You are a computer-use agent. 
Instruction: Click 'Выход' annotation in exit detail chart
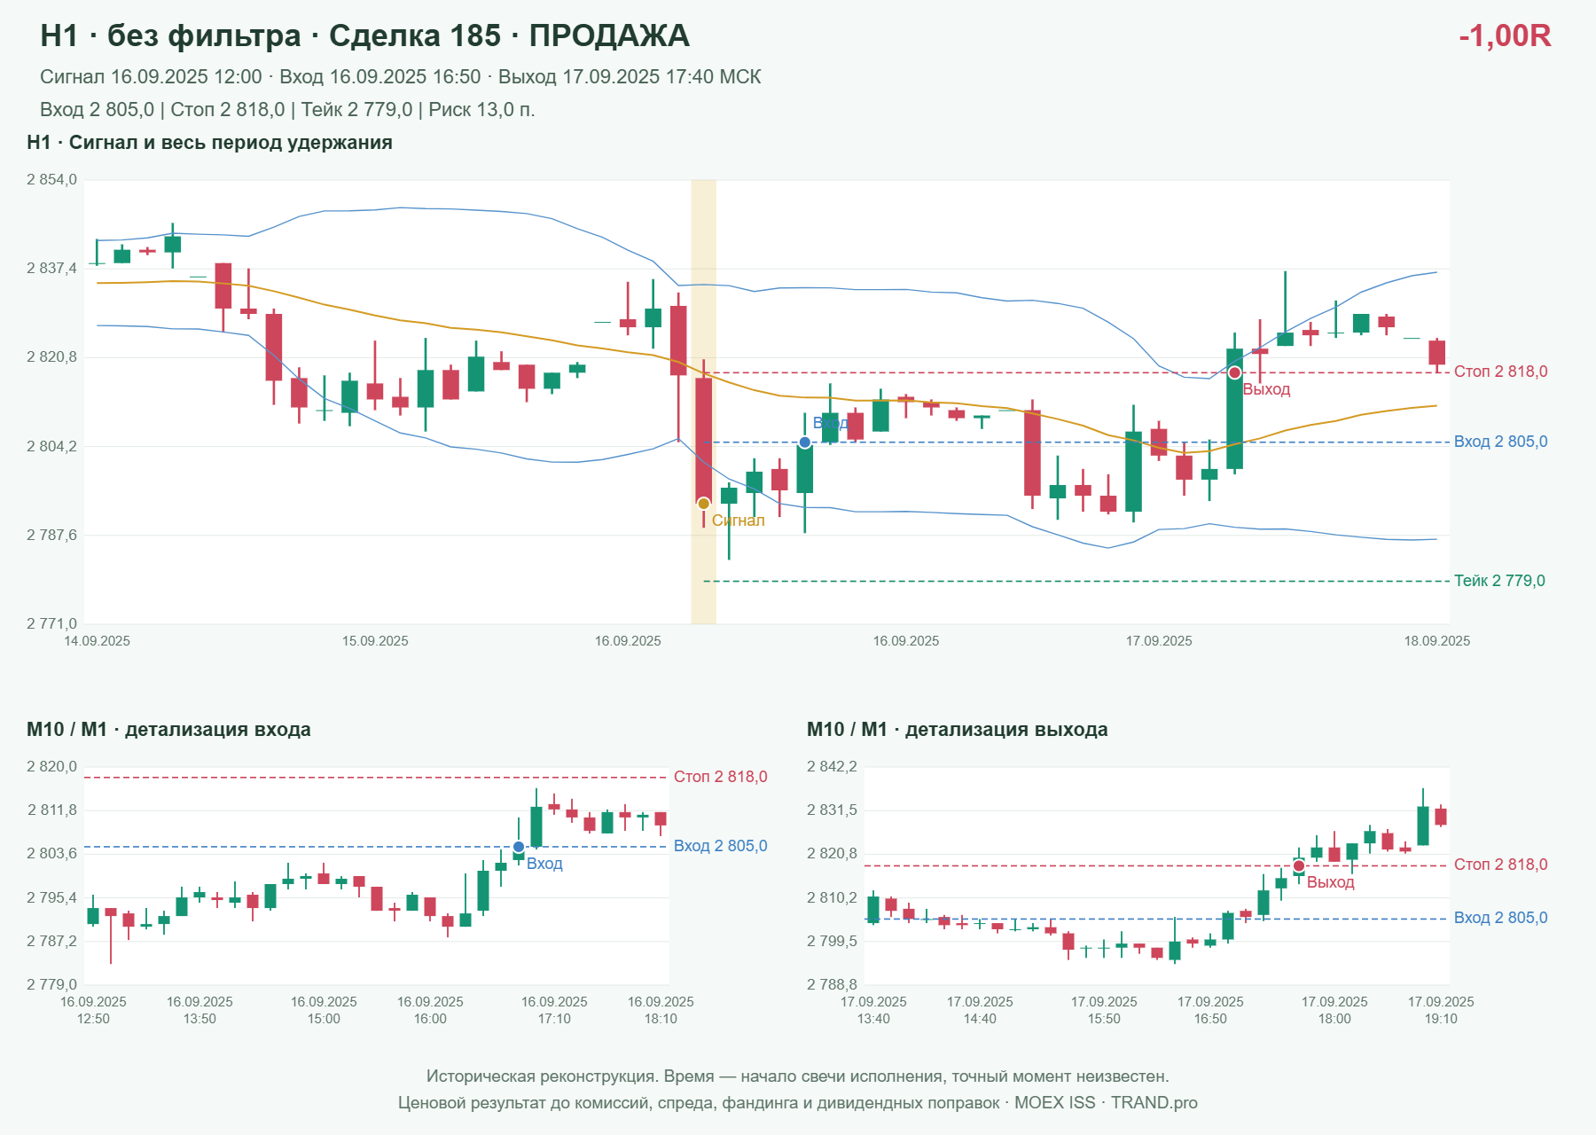pos(1331,882)
